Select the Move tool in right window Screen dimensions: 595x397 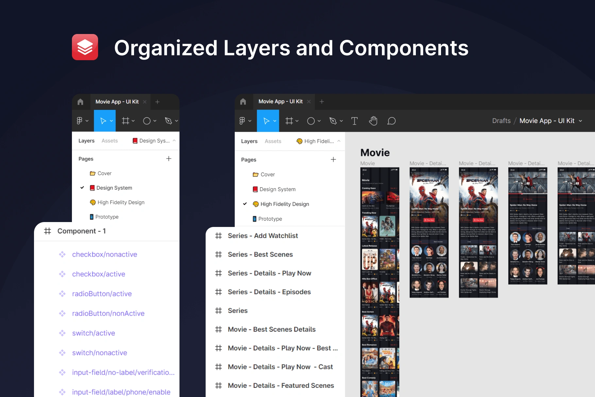click(x=266, y=121)
